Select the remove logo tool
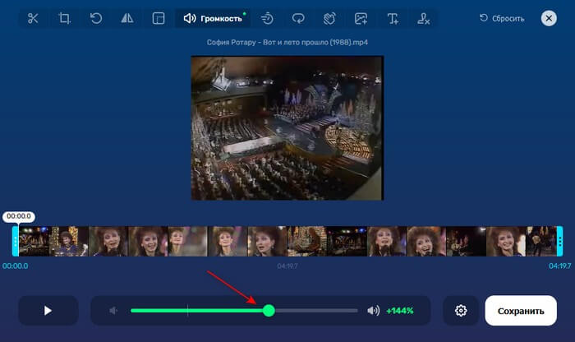Viewport: 575px width, 342px height. click(424, 18)
